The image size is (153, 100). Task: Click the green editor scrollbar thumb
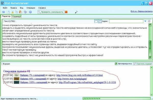150,48
